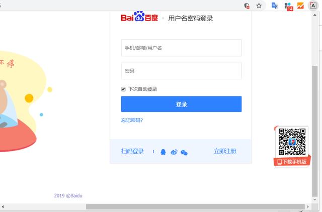Focus the 手机/邮箱/用户名 input field

(x=181, y=48)
